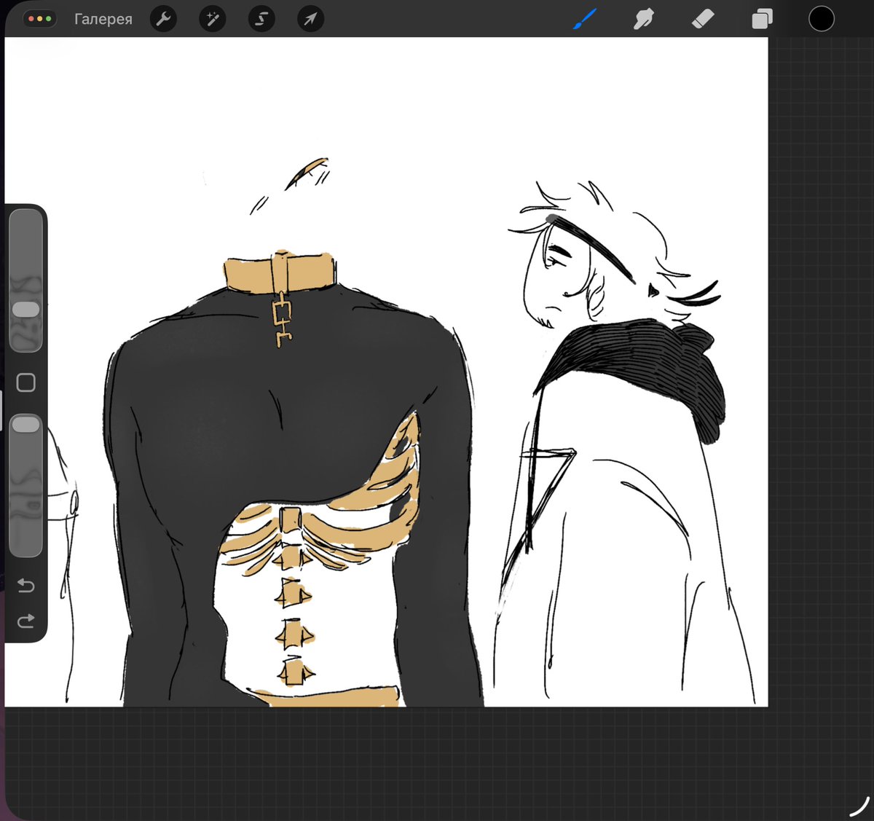The image size is (874, 821).
Task: Select the Brush tool
Action: [585, 19]
